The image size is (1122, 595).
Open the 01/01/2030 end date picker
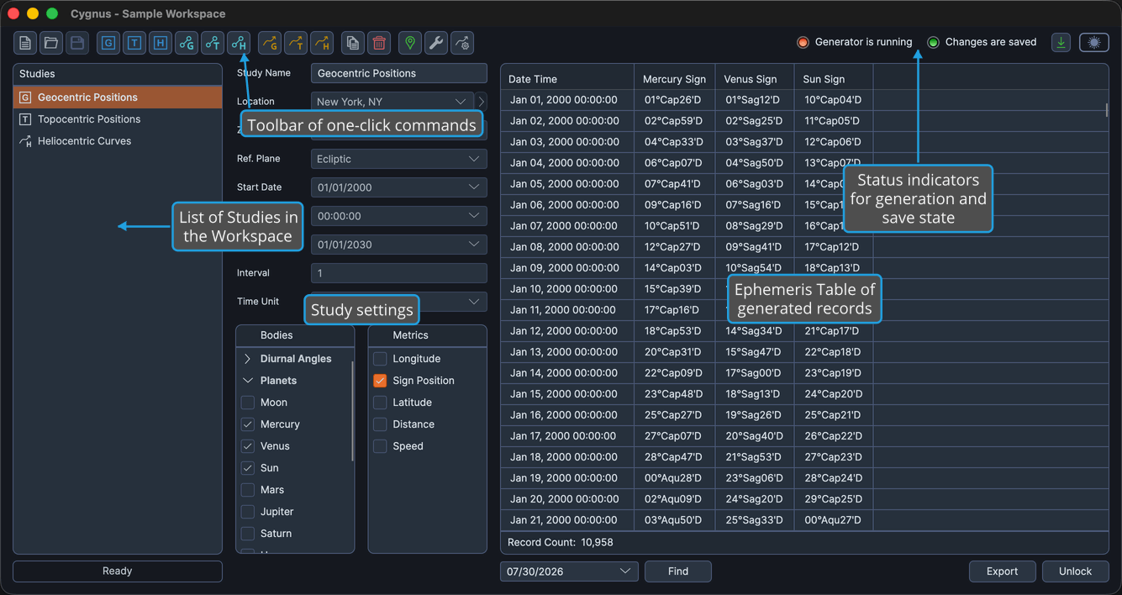pyautogui.click(x=399, y=245)
